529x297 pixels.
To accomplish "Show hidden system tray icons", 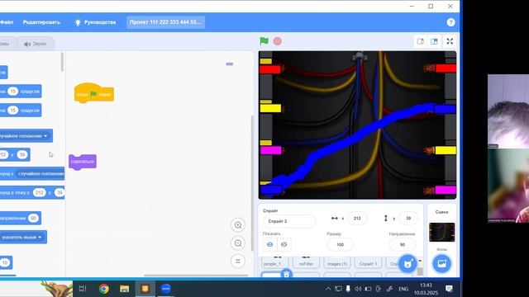I will pos(328,289).
